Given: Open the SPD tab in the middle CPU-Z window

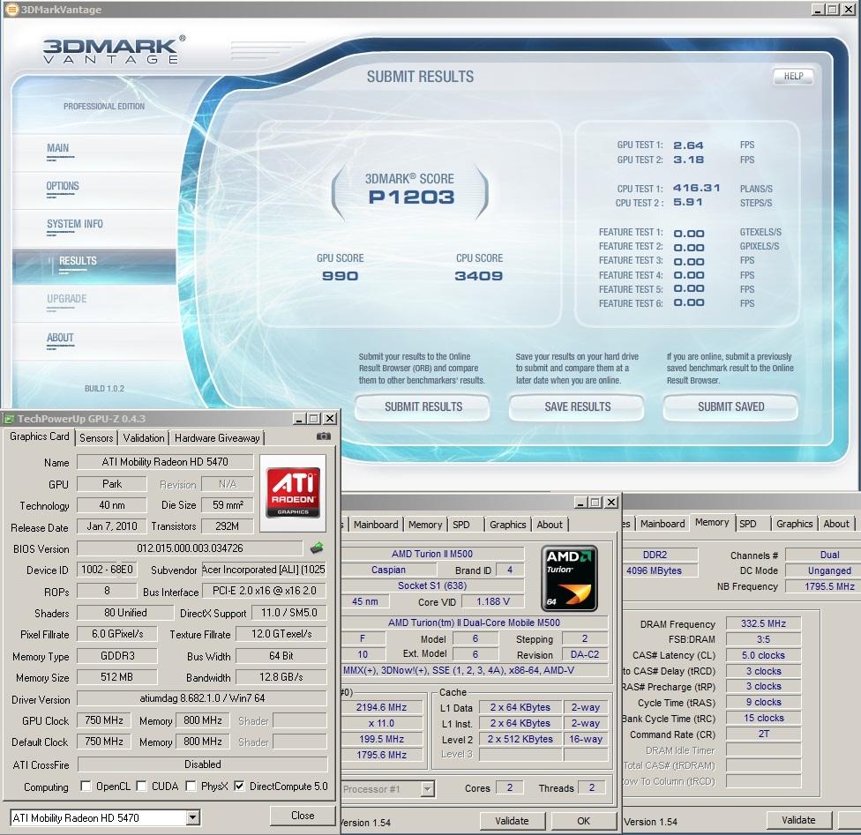Looking at the screenshot, I should (x=461, y=525).
